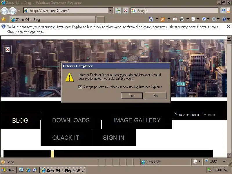The height and width of the screenshot is (174, 232).
Task: Click into the Google search box
Action: (175, 11)
